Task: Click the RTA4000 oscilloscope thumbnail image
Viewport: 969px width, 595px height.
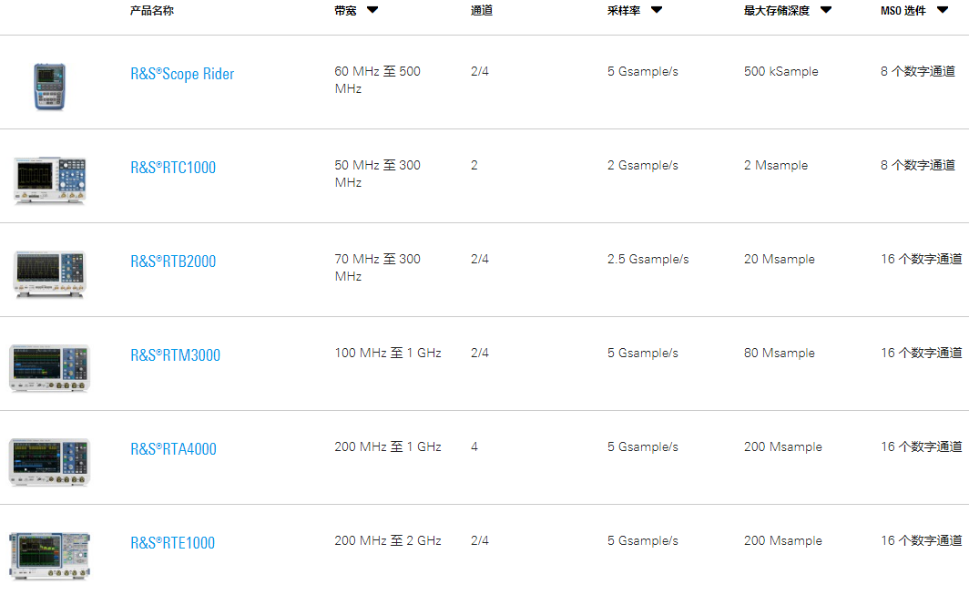Action: pos(49,462)
